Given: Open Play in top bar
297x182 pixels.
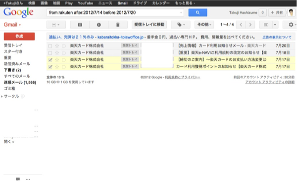Looking at the screenshot, I should pos(69,3).
